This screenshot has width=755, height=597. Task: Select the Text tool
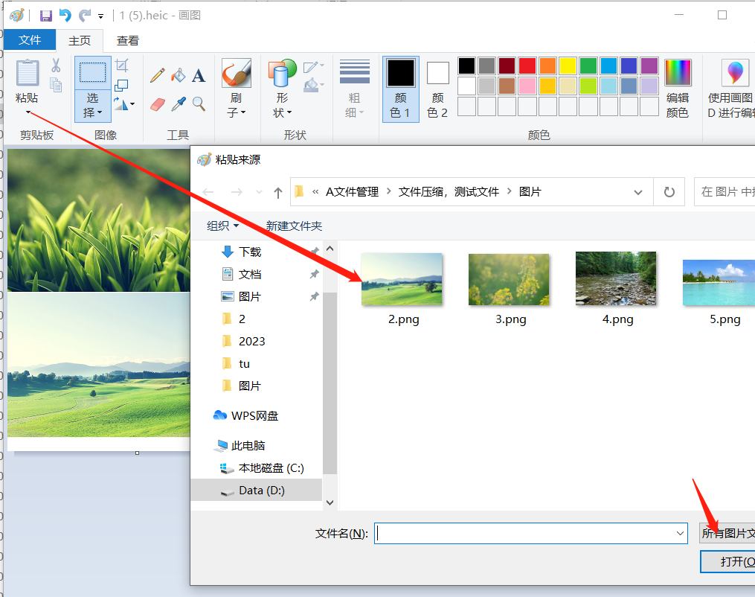click(199, 75)
